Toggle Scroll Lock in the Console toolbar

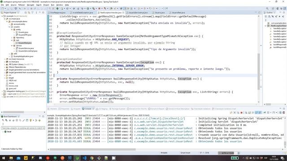(249, 113)
